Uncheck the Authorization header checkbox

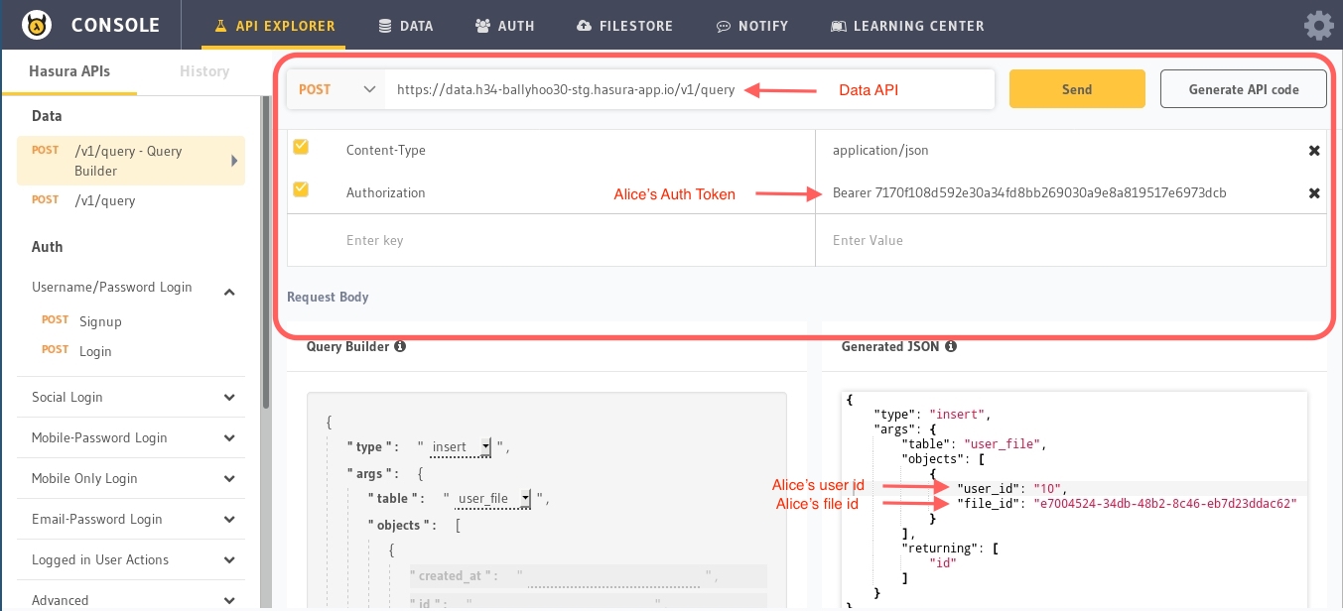pos(301,188)
